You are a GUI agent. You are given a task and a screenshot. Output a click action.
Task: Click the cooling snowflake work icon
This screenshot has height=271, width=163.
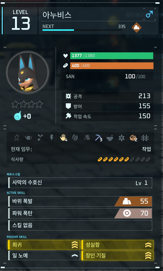(x=121, y=138)
